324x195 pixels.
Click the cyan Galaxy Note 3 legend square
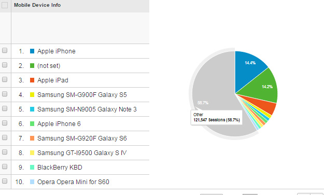32,109
